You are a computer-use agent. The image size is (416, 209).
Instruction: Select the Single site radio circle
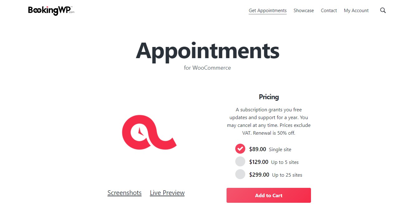point(240,149)
